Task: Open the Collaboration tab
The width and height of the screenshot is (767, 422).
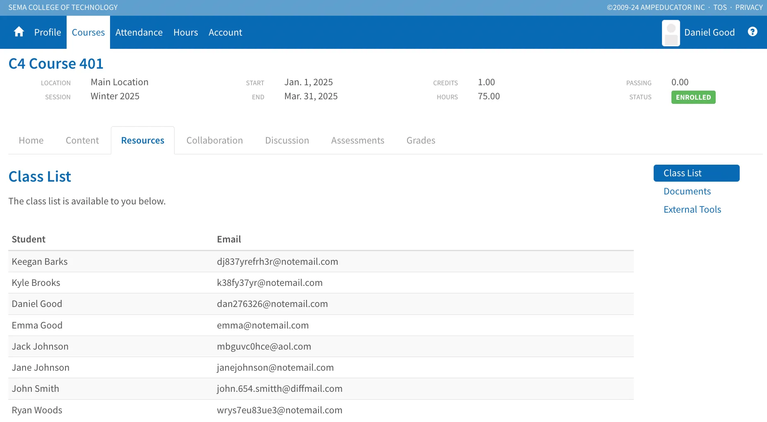Action: (215, 140)
